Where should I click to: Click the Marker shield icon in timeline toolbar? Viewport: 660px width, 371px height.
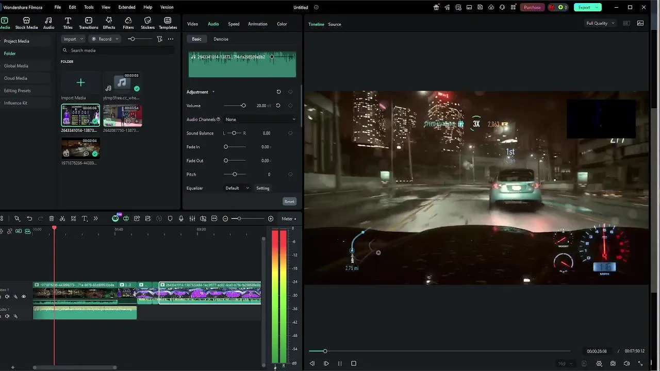pos(170,219)
